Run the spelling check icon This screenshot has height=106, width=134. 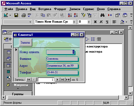click(x=29, y=15)
